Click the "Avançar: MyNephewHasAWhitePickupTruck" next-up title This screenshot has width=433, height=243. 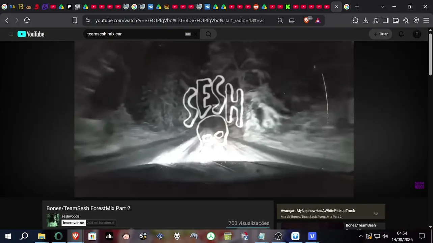pos(318,211)
